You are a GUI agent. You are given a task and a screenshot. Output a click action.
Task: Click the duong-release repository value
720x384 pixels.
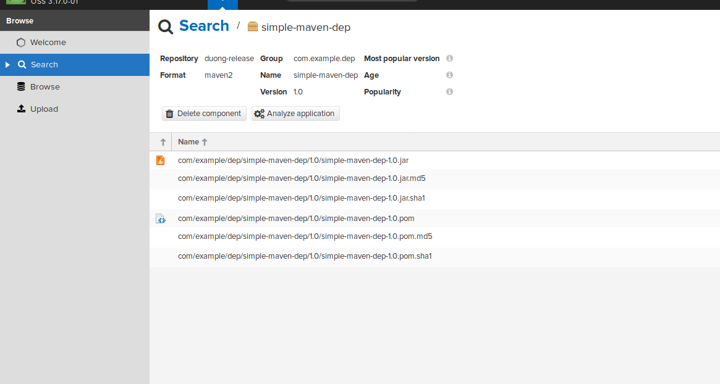coord(229,58)
